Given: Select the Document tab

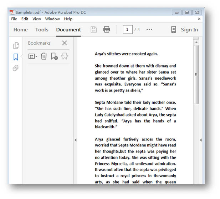Looking at the screenshot, I should [68, 30].
